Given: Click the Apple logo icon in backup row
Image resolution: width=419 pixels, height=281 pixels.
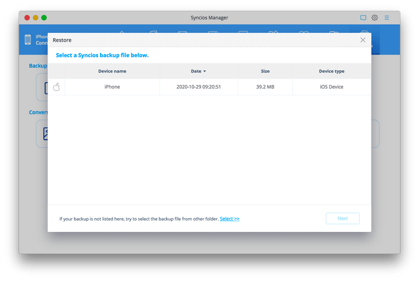Looking at the screenshot, I should coord(56,87).
